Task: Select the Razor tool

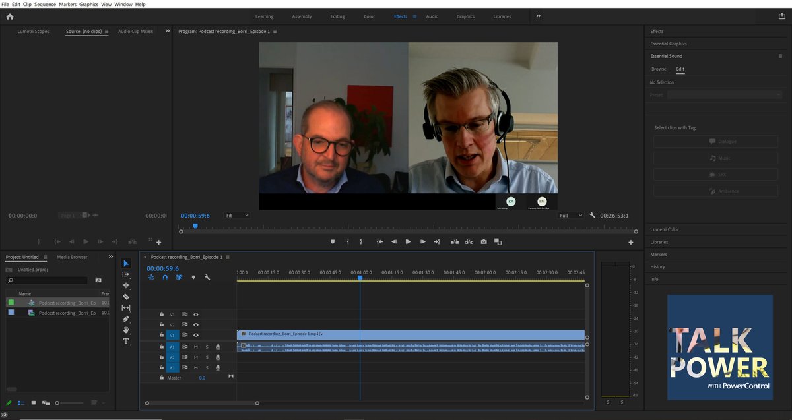Action: tap(126, 297)
